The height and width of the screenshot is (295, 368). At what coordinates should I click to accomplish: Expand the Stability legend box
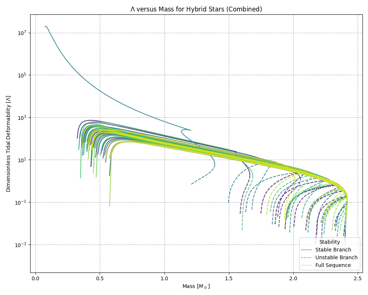coord(330,254)
